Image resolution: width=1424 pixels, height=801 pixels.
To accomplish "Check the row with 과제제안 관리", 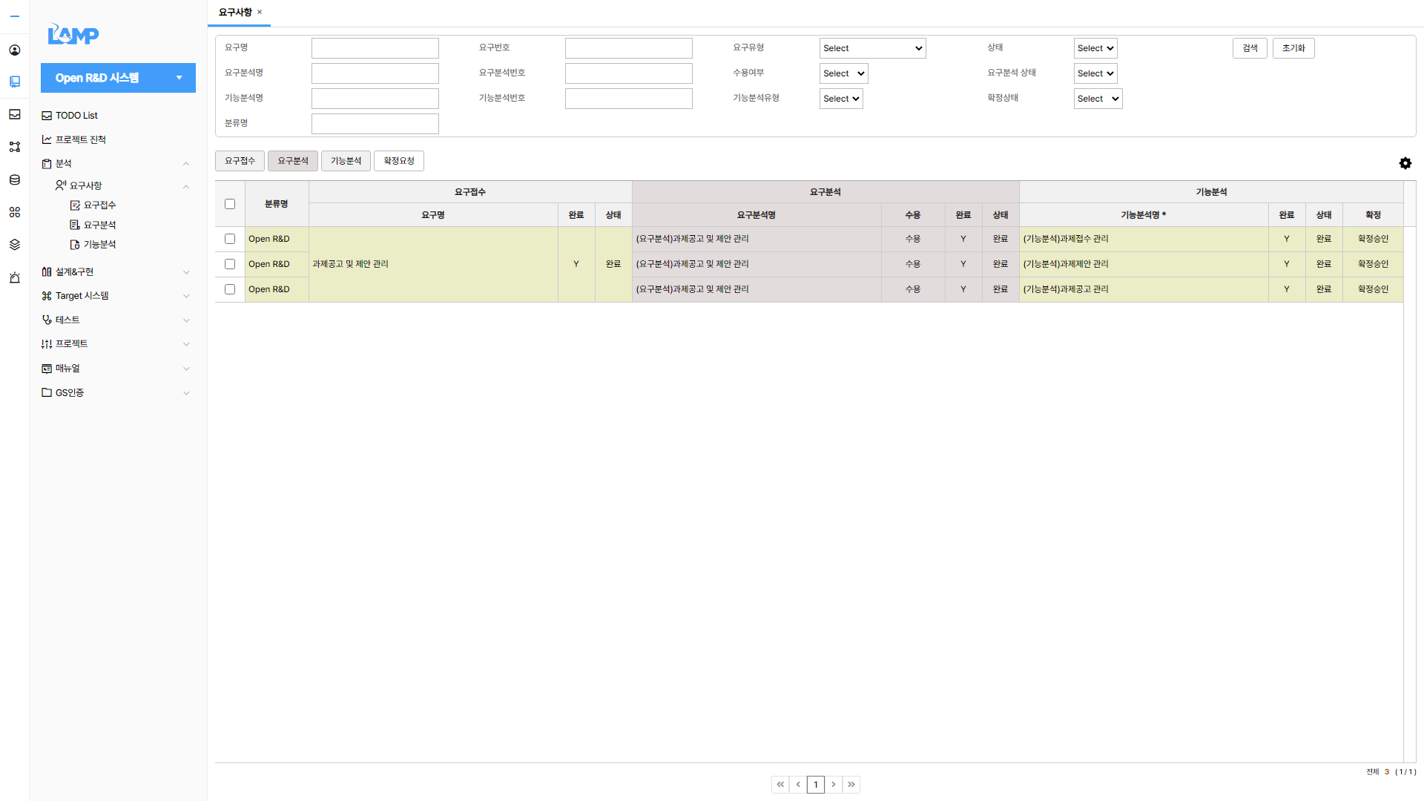I will point(230,264).
